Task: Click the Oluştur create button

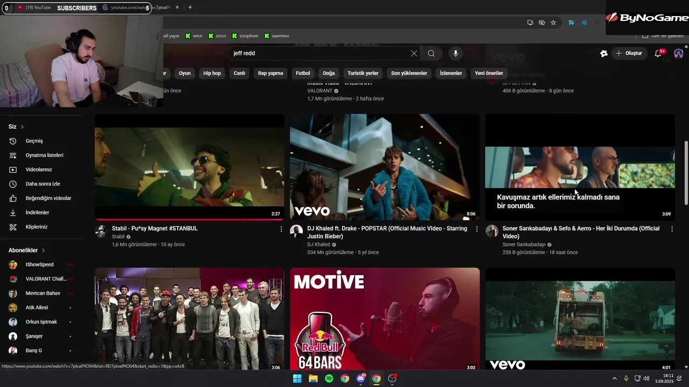Action: click(629, 53)
